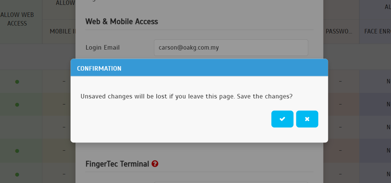
Task: Click the dash under the PASSWO... column first row
Action: 340,81
